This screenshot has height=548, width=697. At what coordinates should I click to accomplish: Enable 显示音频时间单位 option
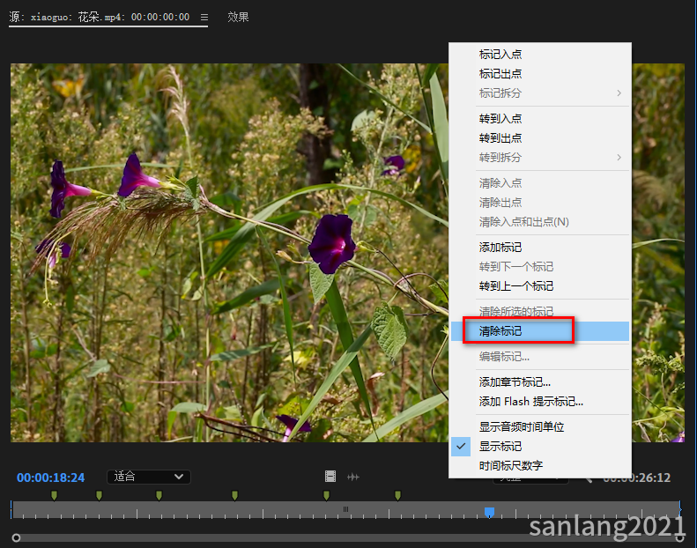[x=540, y=427]
